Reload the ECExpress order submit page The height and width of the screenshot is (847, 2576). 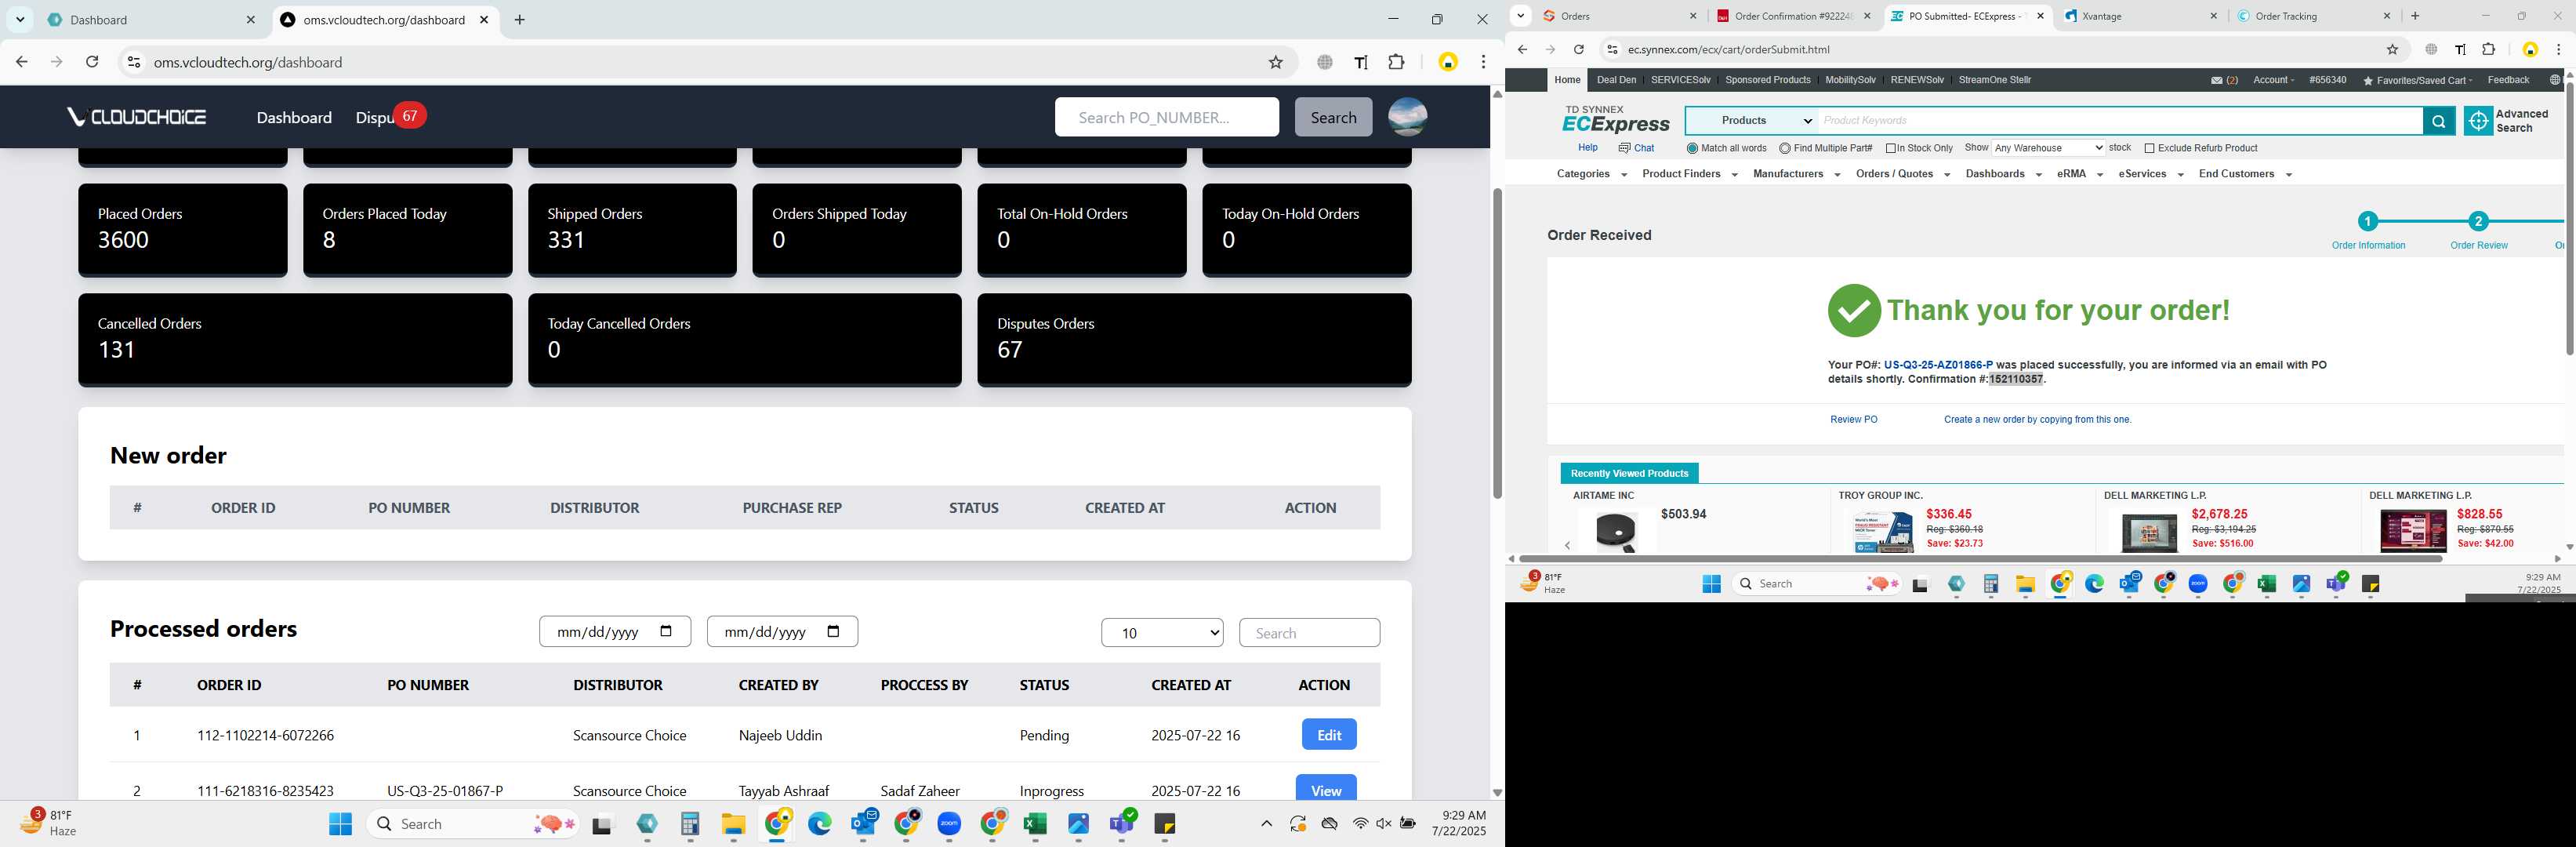[1578, 49]
